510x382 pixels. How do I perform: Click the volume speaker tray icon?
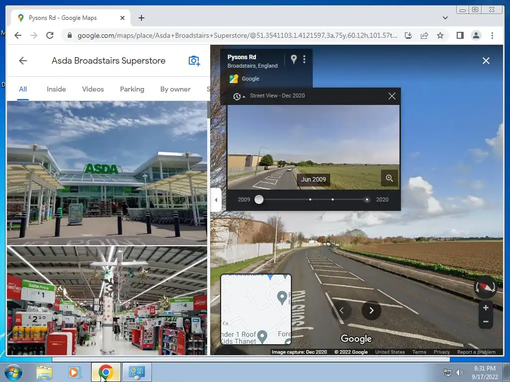click(x=460, y=372)
